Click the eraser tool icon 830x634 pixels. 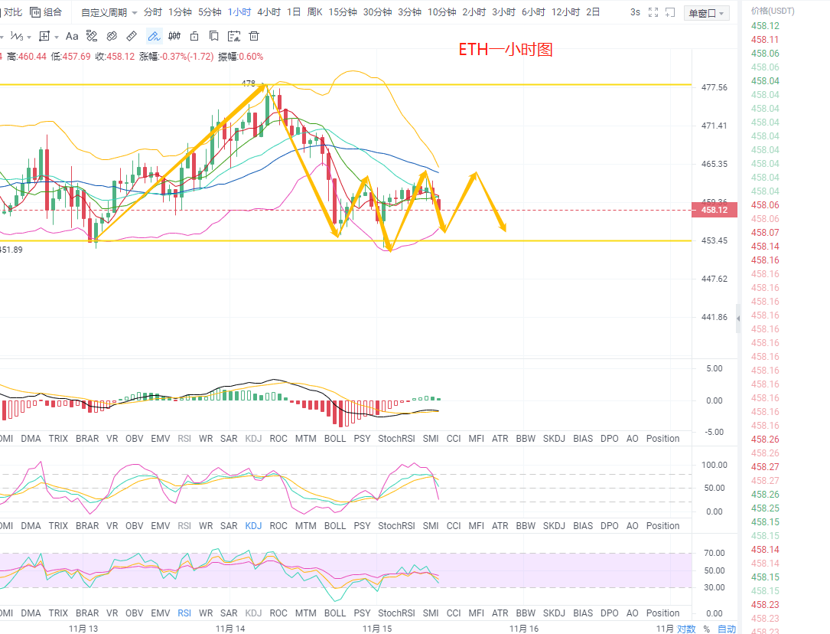pyautogui.click(x=112, y=36)
